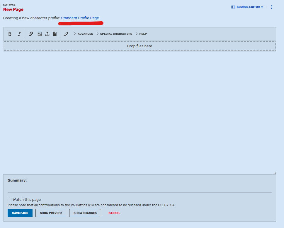Open the three-dot more options menu
Image resolution: width=284 pixels, height=228 pixels.
pos(272,7)
